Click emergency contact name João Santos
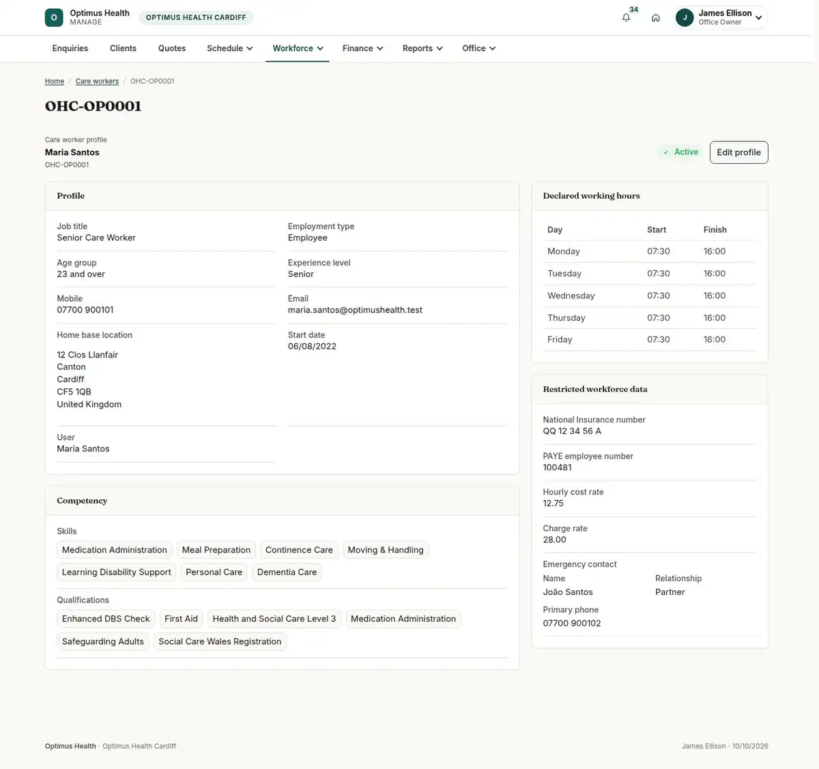This screenshot has height=769, width=819. pos(568,592)
